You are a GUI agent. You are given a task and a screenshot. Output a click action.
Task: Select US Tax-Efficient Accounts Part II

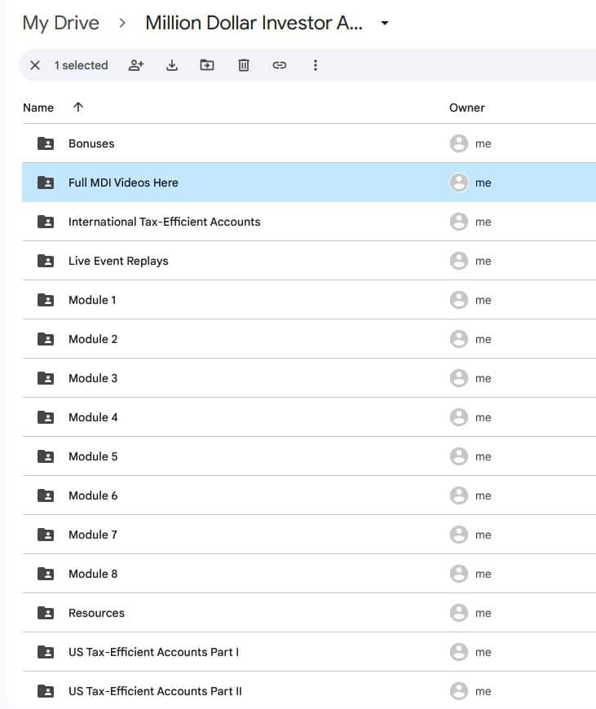pyautogui.click(x=155, y=691)
